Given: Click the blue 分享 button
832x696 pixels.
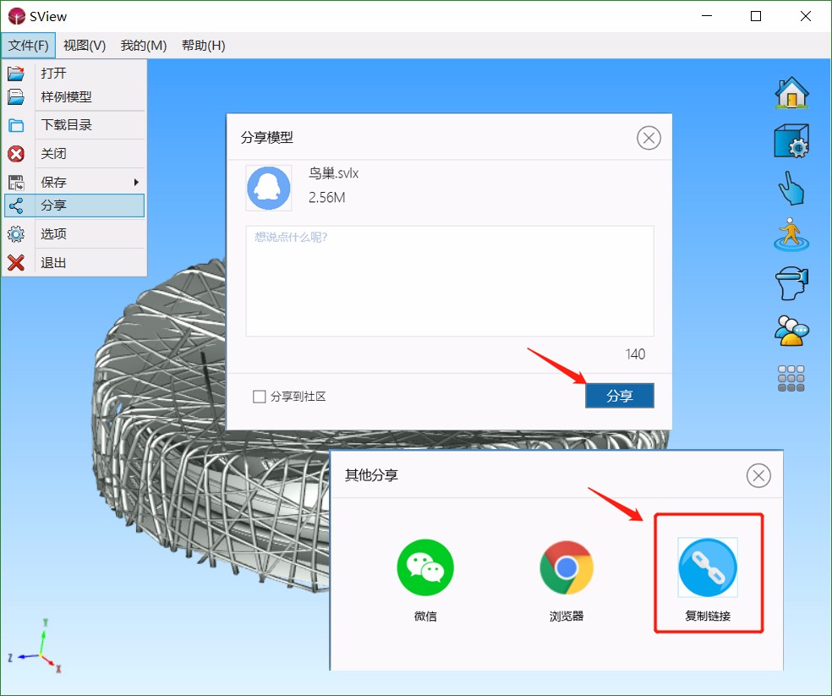Looking at the screenshot, I should 619,396.
